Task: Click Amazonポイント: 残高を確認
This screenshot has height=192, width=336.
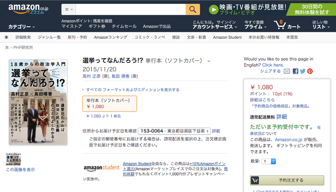Action: 87,21
